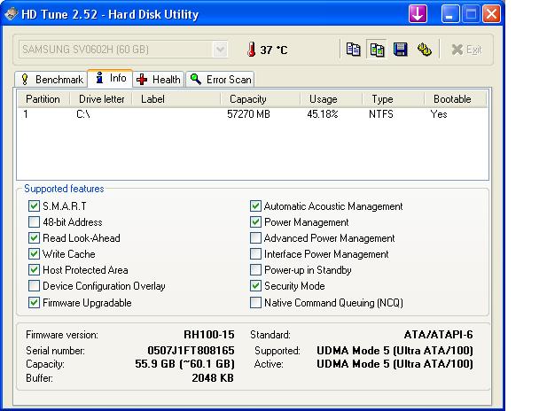The image size is (547, 411).
Task: Click the firmware version RH100-15
Action: [x=209, y=335]
